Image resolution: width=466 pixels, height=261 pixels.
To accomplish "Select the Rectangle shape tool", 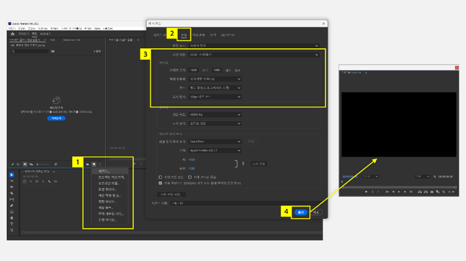I will pyautogui.click(x=12, y=212).
